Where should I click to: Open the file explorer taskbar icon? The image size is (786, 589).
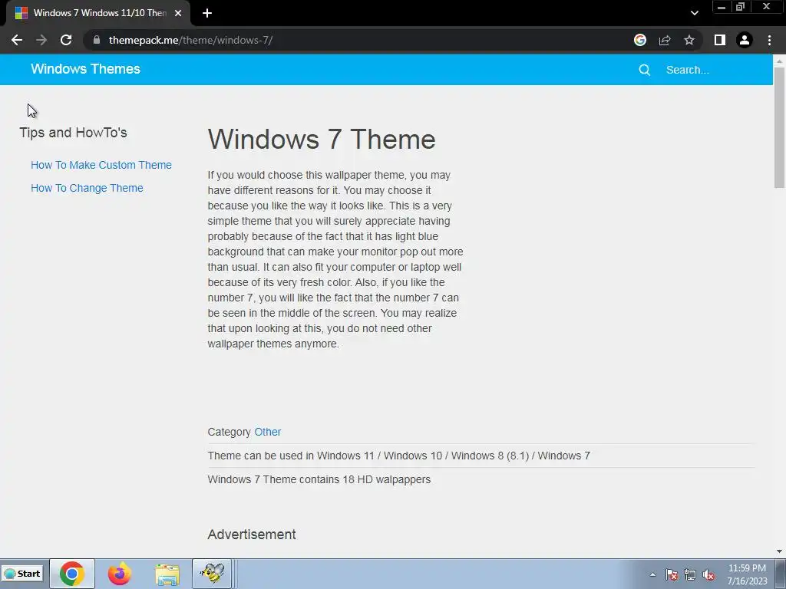click(167, 574)
